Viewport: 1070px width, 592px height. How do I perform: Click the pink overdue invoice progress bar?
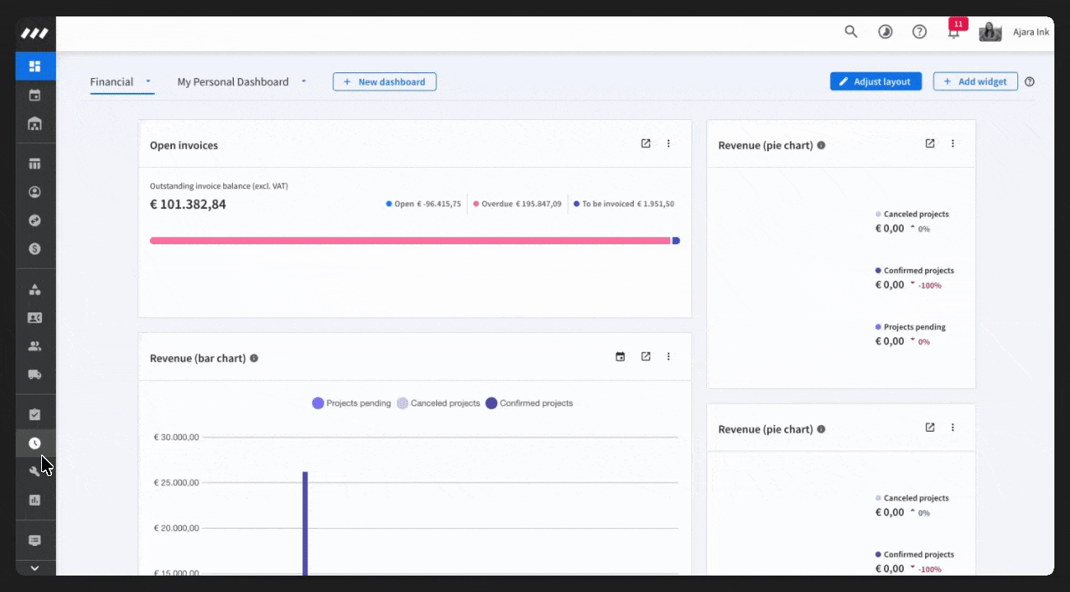point(410,241)
